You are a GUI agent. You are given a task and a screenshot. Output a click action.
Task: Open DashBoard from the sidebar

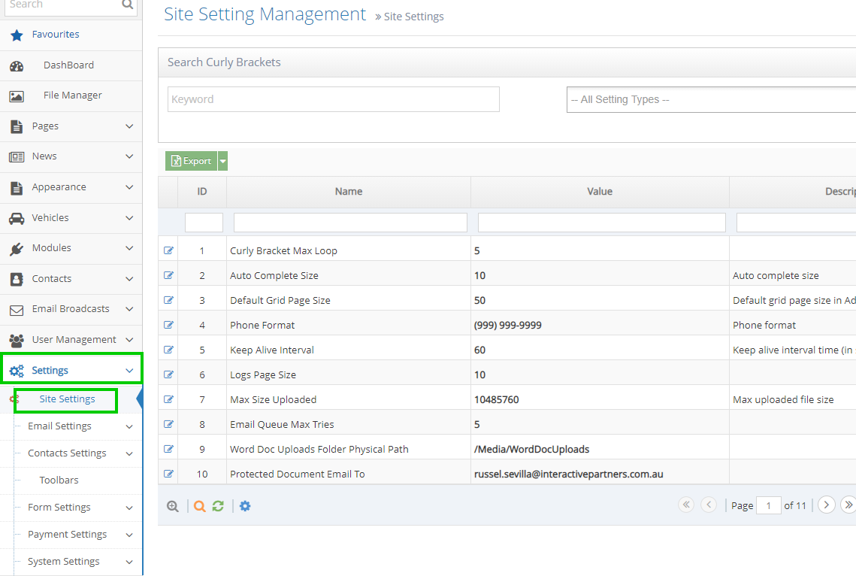click(68, 65)
